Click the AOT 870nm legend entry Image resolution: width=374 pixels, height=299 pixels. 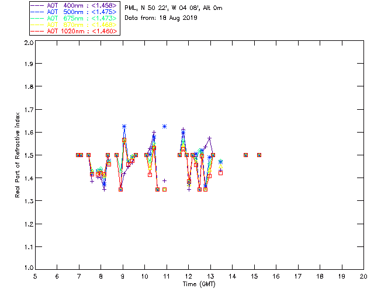click(x=74, y=25)
